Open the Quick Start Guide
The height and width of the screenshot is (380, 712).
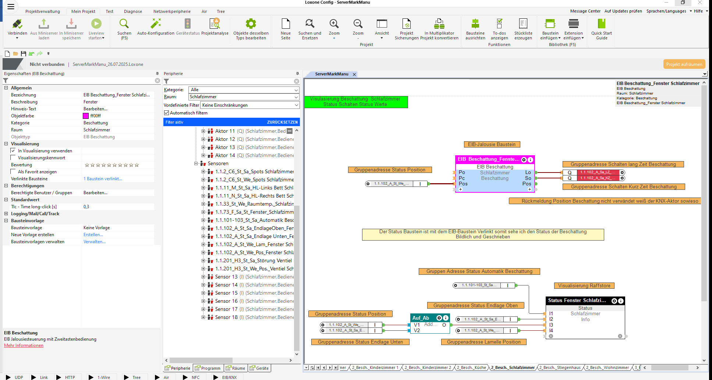pos(601,24)
